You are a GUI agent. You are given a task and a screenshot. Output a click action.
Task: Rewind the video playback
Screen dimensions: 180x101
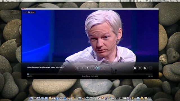coord(82,68)
